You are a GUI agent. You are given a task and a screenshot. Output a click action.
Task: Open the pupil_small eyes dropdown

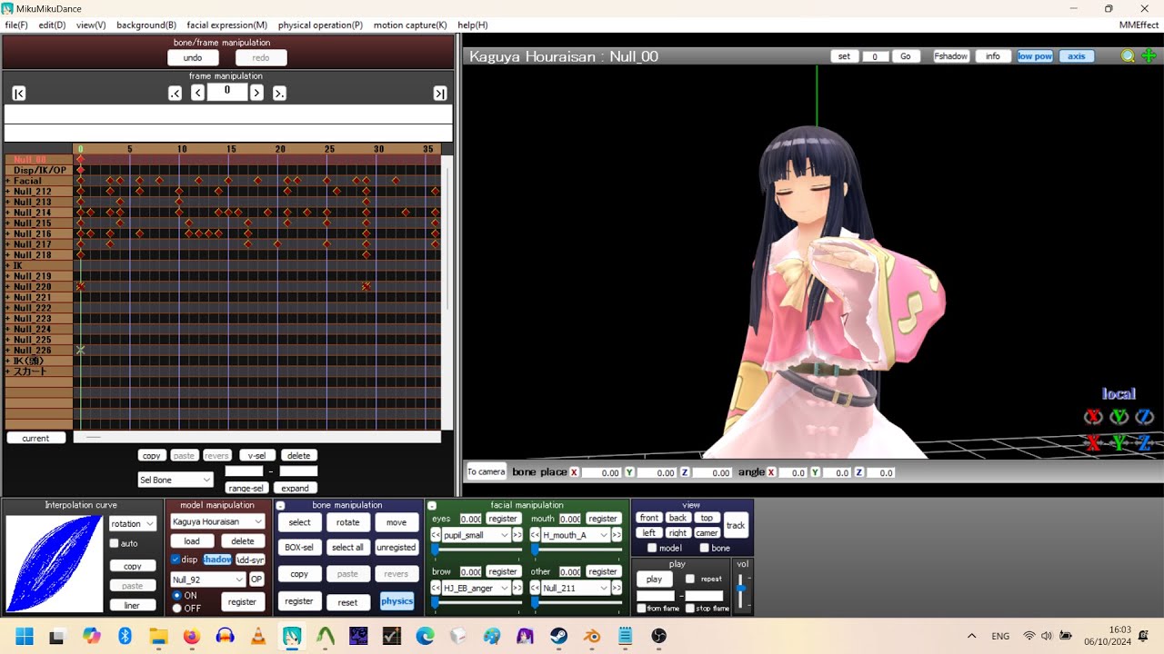[477, 535]
